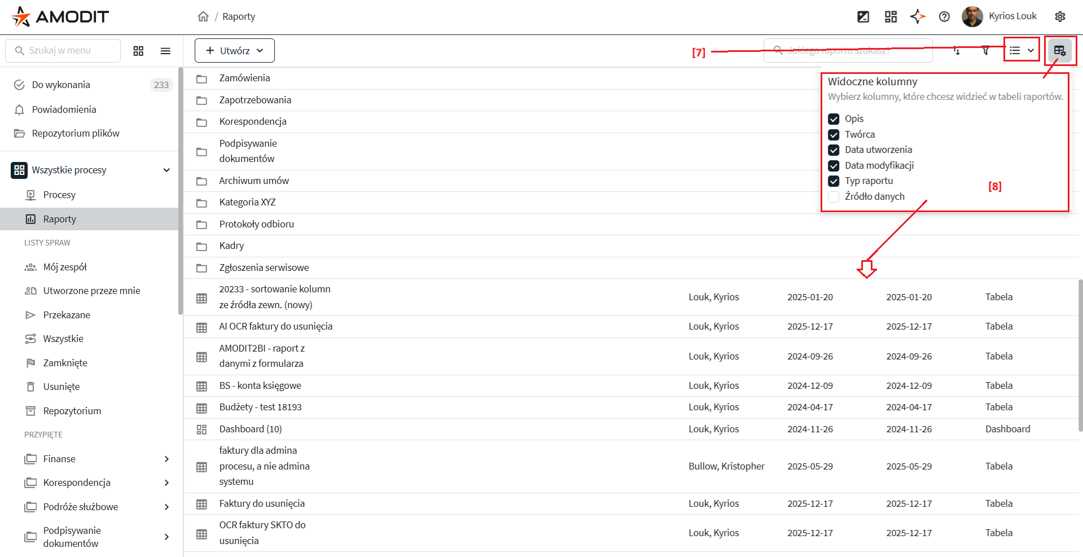Select Procesy in the sidebar menu

(59, 195)
